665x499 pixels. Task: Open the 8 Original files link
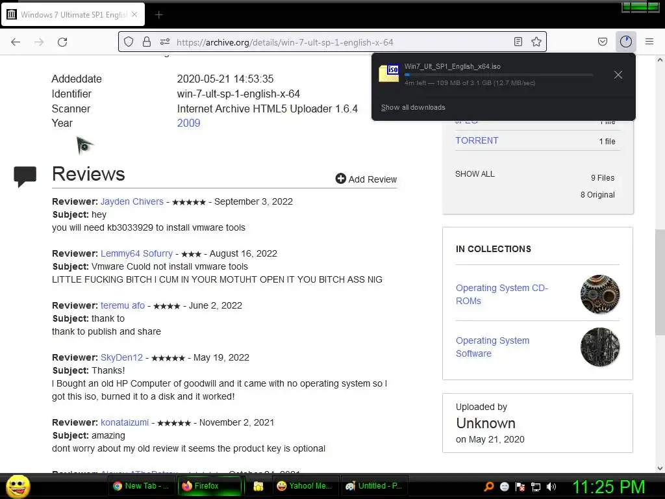tap(597, 195)
